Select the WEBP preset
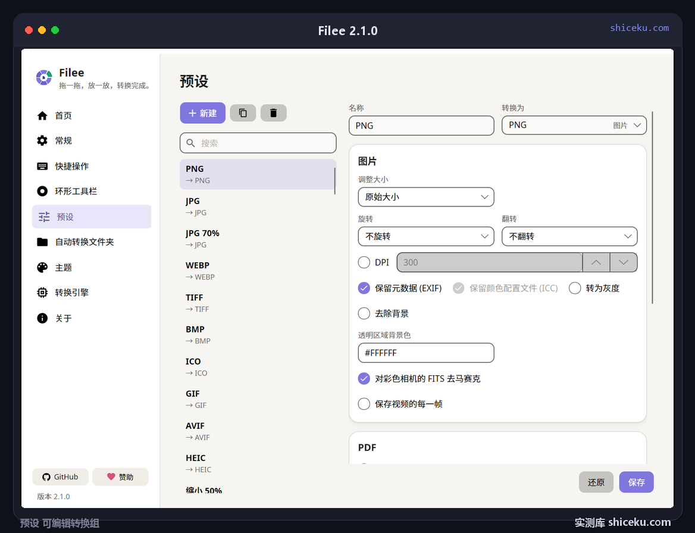695x533 pixels. point(258,271)
